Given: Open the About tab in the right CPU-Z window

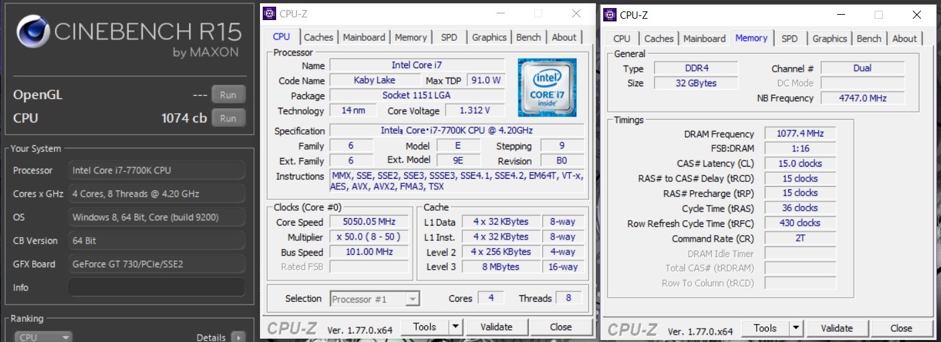Looking at the screenshot, I should tap(904, 39).
